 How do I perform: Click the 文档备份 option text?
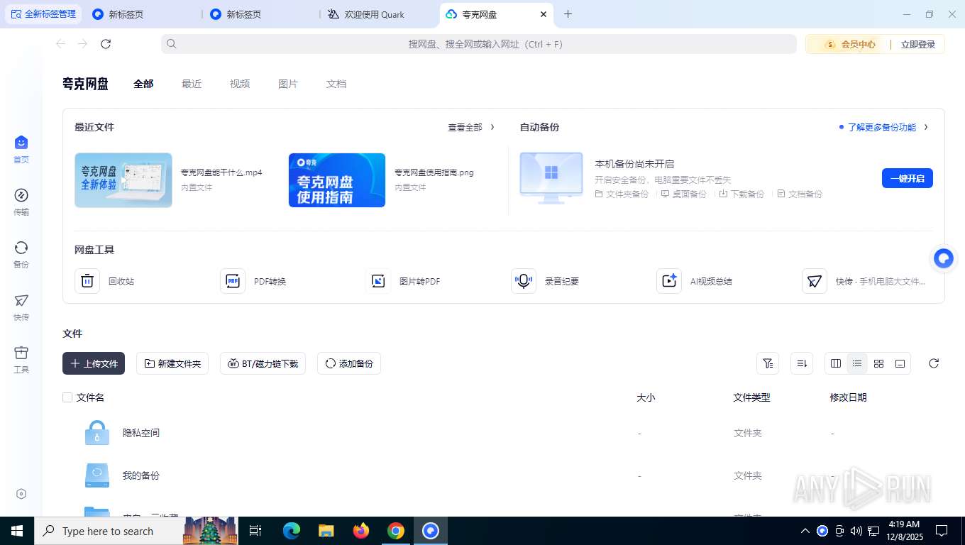pyautogui.click(x=805, y=194)
